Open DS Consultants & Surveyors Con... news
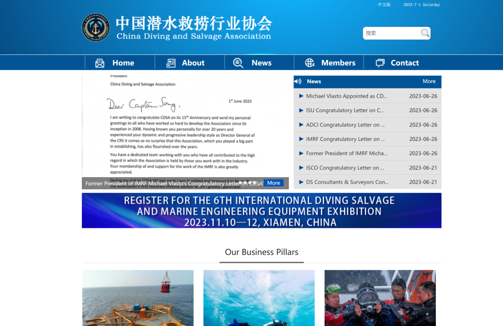The image size is (503, 326). (x=347, y=182)
